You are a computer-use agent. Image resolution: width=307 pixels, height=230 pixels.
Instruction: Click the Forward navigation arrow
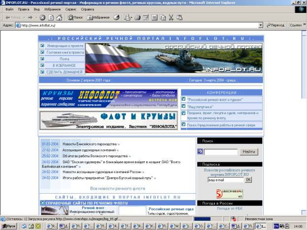31,18
